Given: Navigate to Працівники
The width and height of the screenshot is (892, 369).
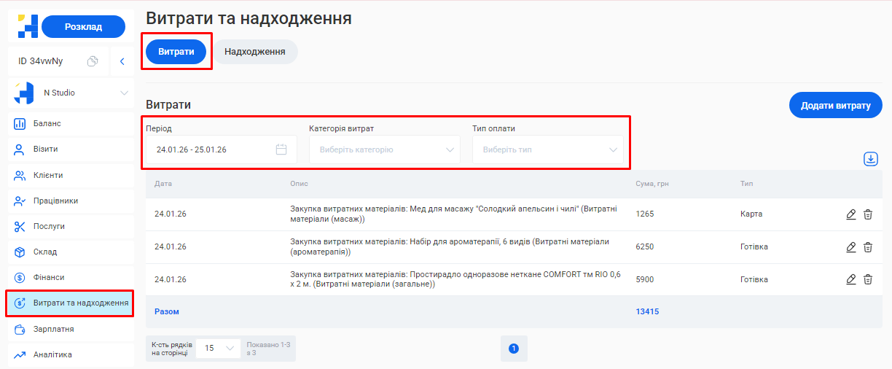Looking at the screenshot, I should tap(71, 201).
